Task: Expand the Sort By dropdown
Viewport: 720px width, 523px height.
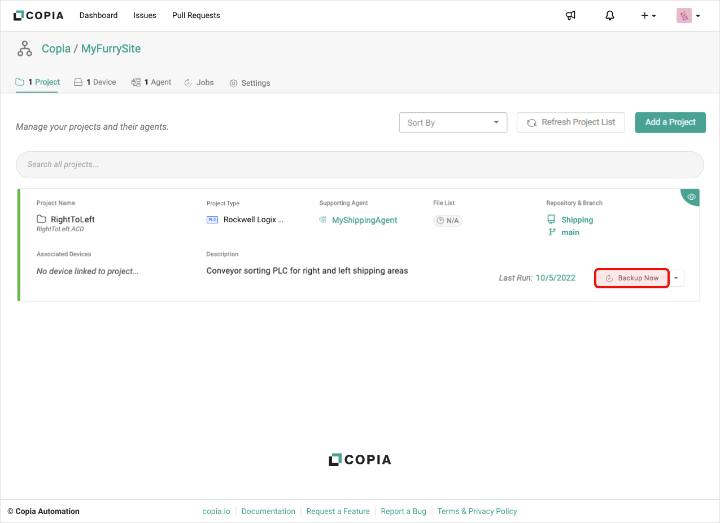Action: (x=453, y=122)
